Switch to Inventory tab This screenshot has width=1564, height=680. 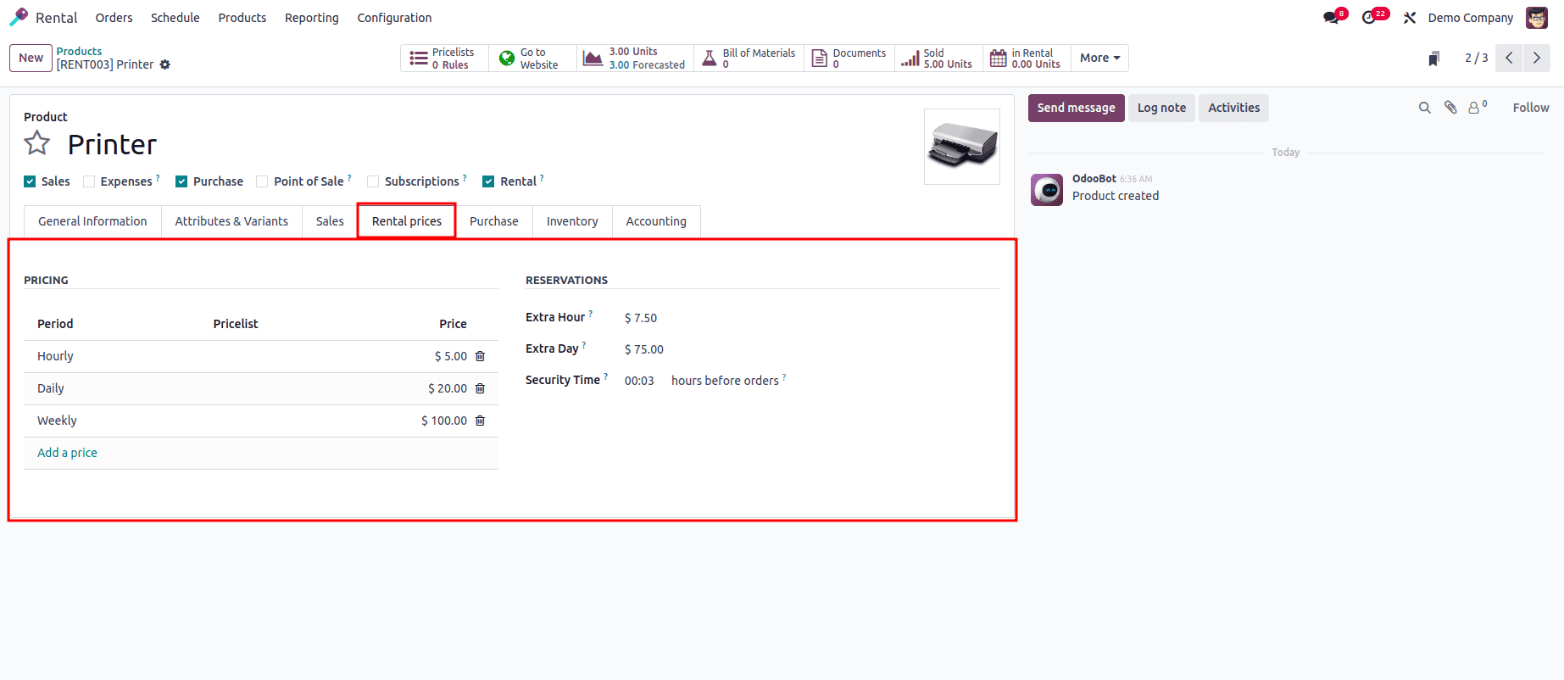pyautogui.click(x=572, y=221)
